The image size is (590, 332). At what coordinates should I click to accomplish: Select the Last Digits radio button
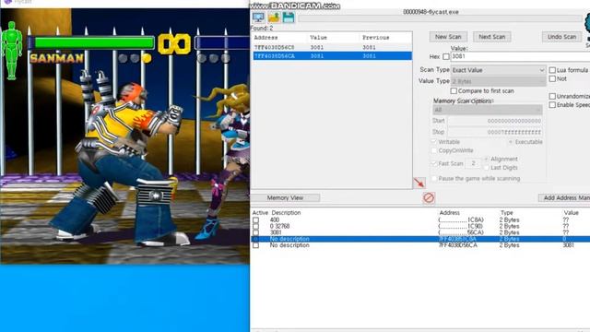pyautogui.click(x=486, y=168)
